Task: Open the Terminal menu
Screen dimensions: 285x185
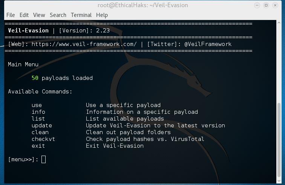Action: coord(81,15)
